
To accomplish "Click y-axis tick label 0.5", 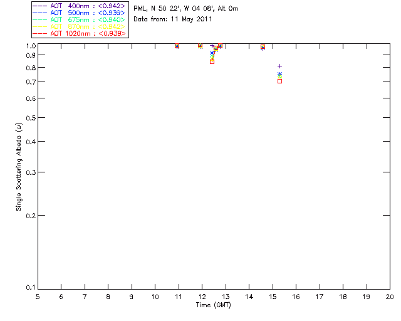I will (31, 118).
